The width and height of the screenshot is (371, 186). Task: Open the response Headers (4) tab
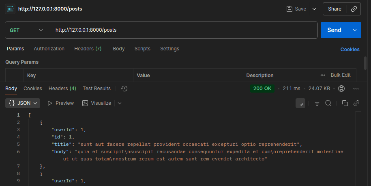tap(62, 89)
